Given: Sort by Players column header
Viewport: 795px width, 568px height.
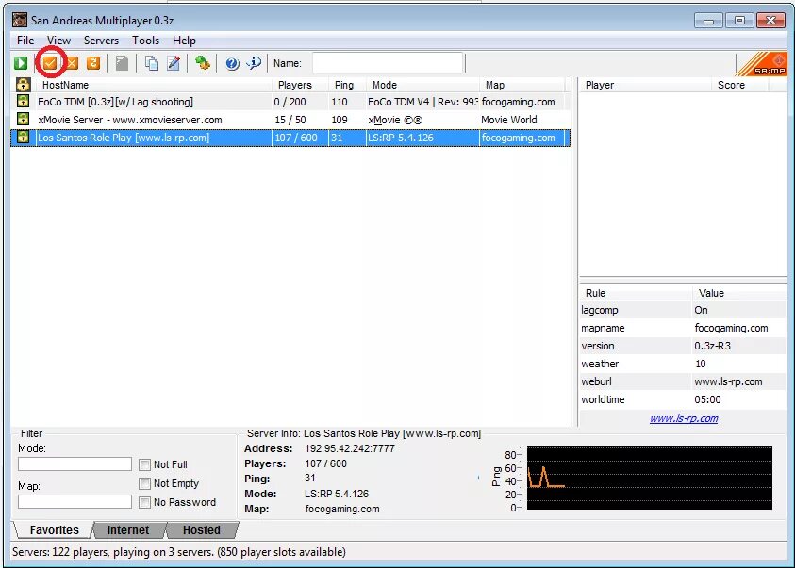Looking at the screenshot, I should [x=300, y=85].
